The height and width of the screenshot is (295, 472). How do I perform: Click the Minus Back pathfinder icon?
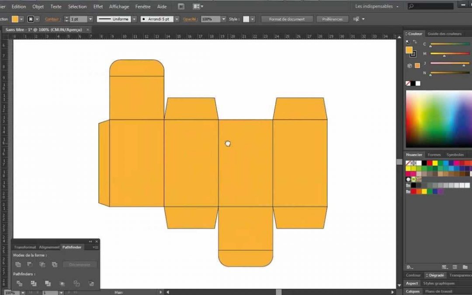point(91,283)
